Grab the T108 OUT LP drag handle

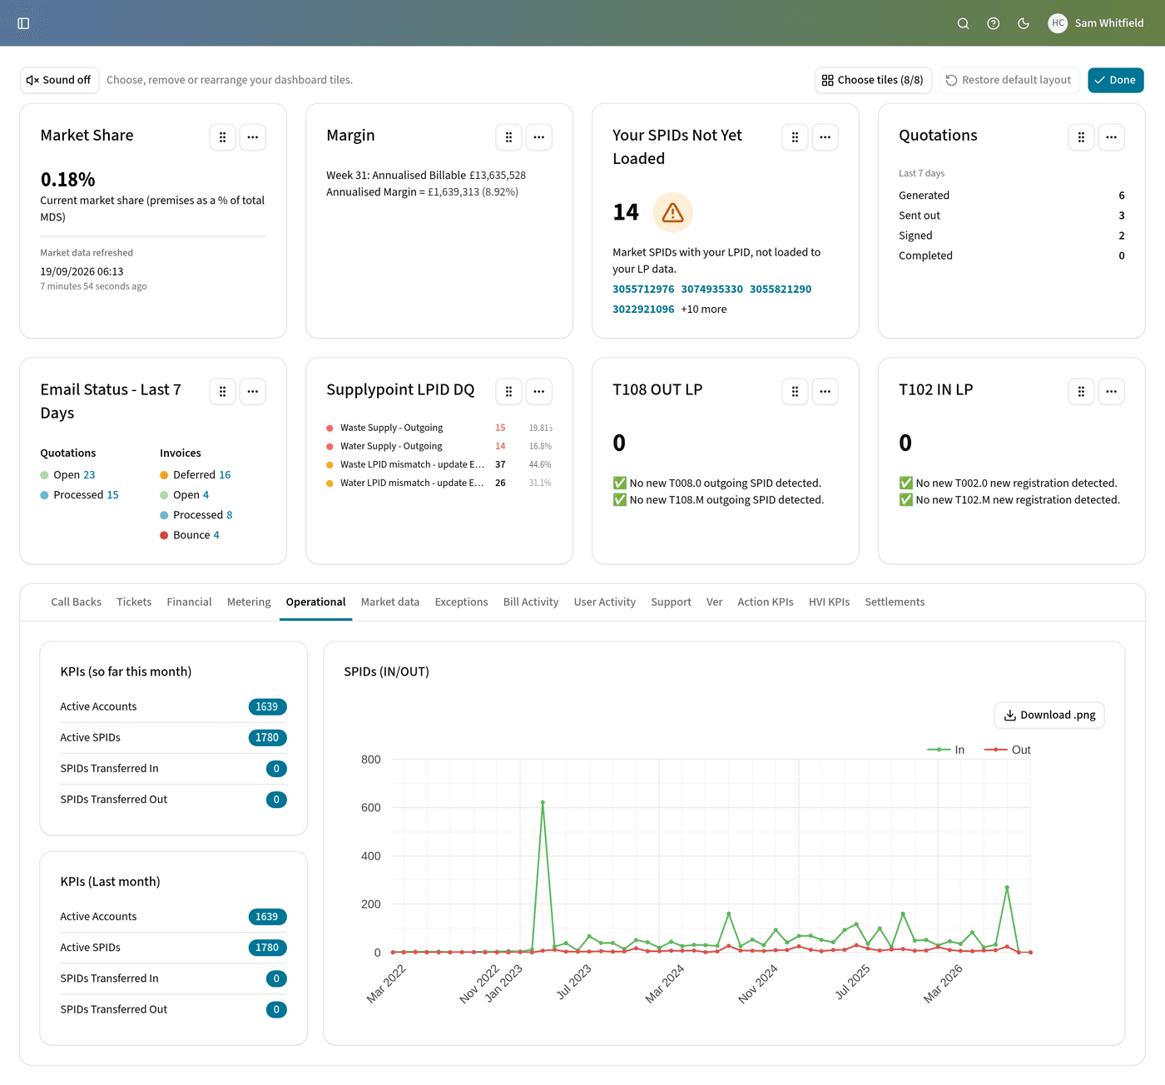[x=795, y=392]
